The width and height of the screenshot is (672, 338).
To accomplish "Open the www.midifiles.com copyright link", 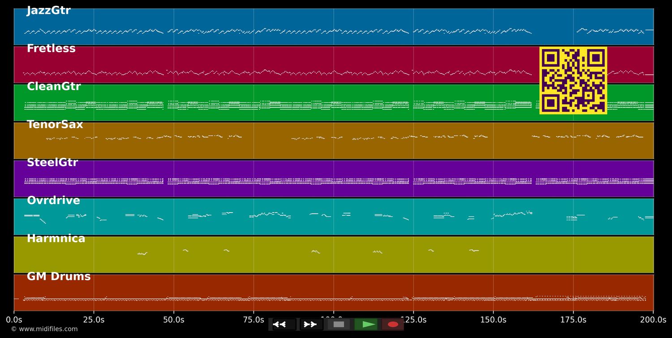I will 44,329.
